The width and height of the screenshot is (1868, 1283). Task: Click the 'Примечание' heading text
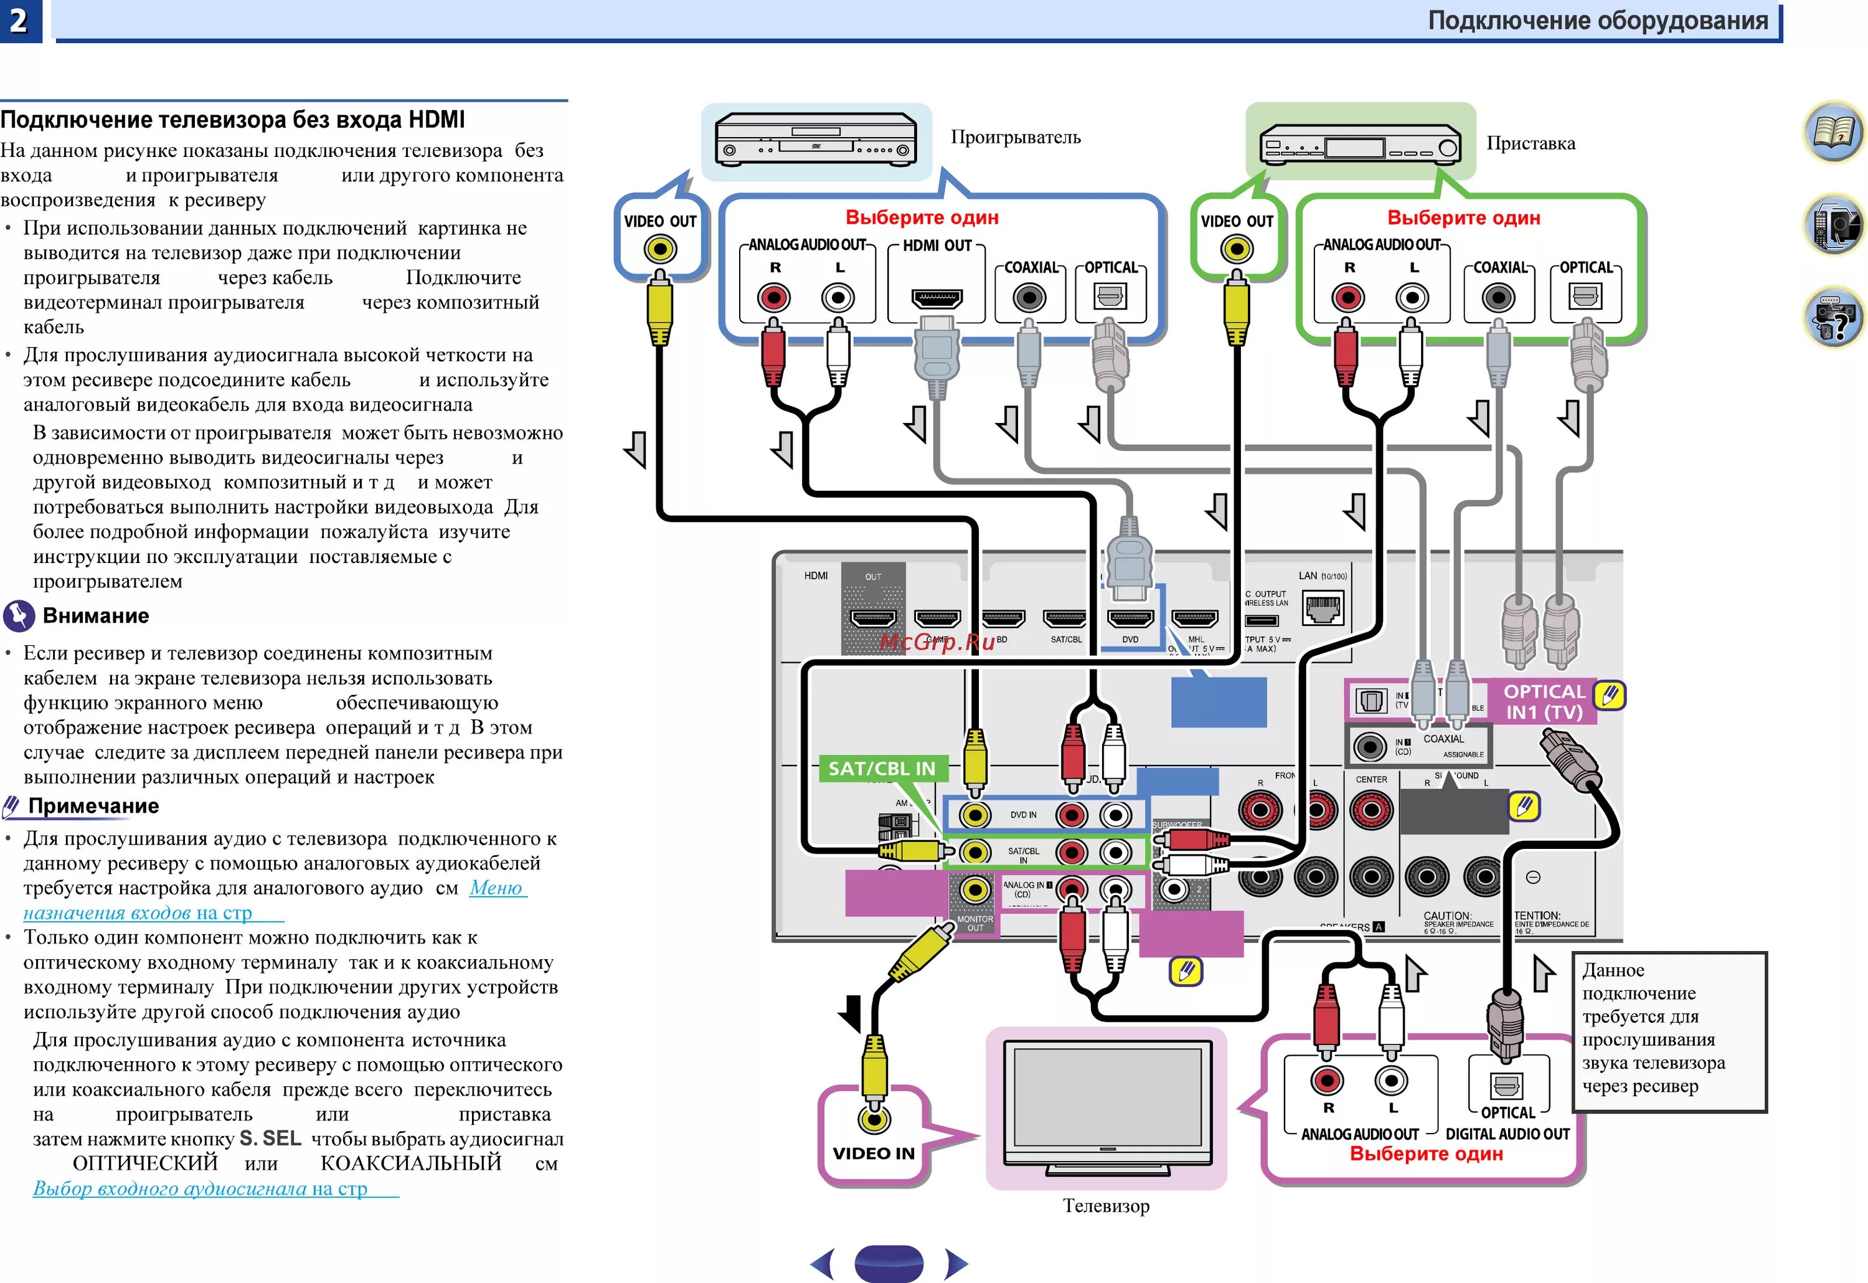pyautogui.click(x=93, y=805)
